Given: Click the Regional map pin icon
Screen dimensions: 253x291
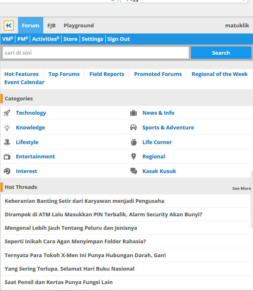Looking at the screenshot, I should tap(133, 156).
